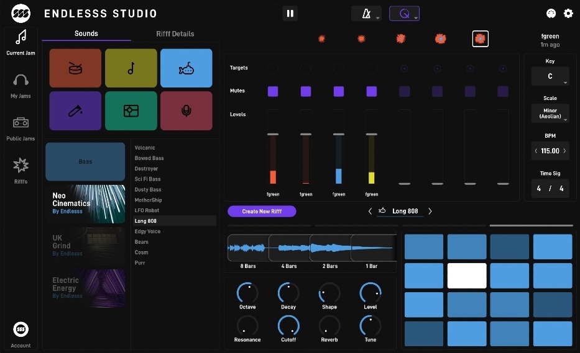Choose the Edgy Voice preset
Viewport: 580px width, 353px height.
point(147,231)
